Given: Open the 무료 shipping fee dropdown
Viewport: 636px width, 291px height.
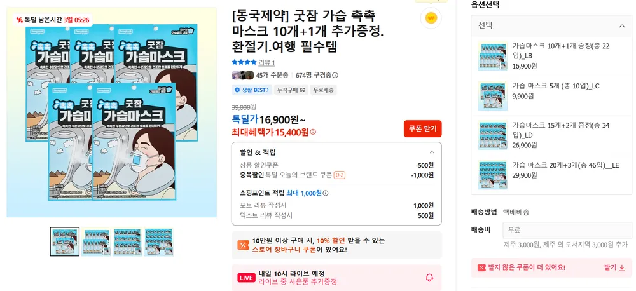Looking at the screenshot, I should [567, 230].
